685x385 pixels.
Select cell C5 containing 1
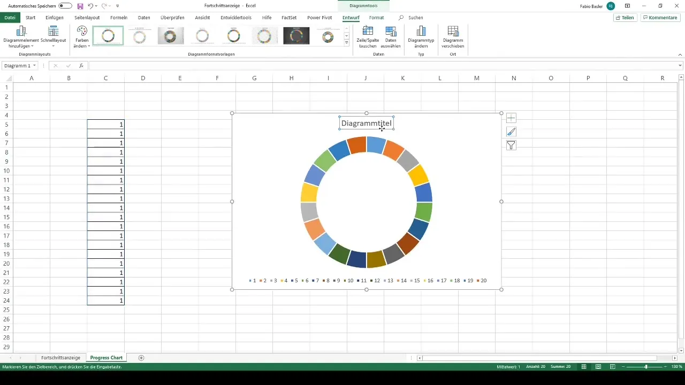tap(106, 124)
